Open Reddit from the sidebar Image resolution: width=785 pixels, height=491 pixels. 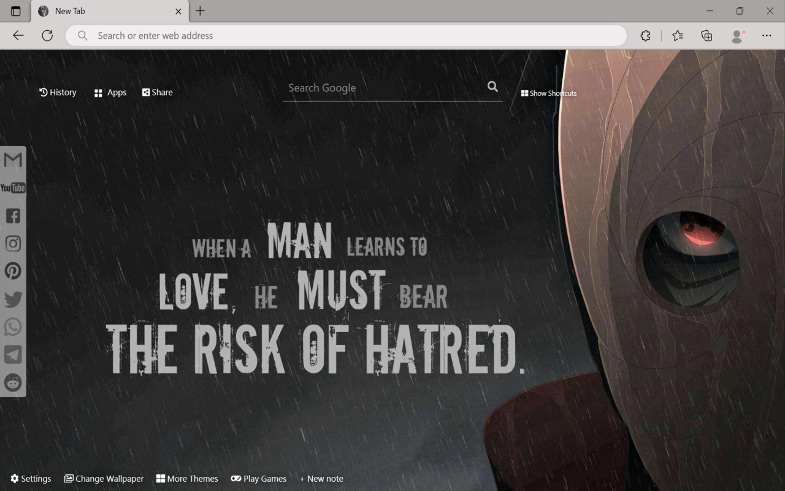click(13, 382)
